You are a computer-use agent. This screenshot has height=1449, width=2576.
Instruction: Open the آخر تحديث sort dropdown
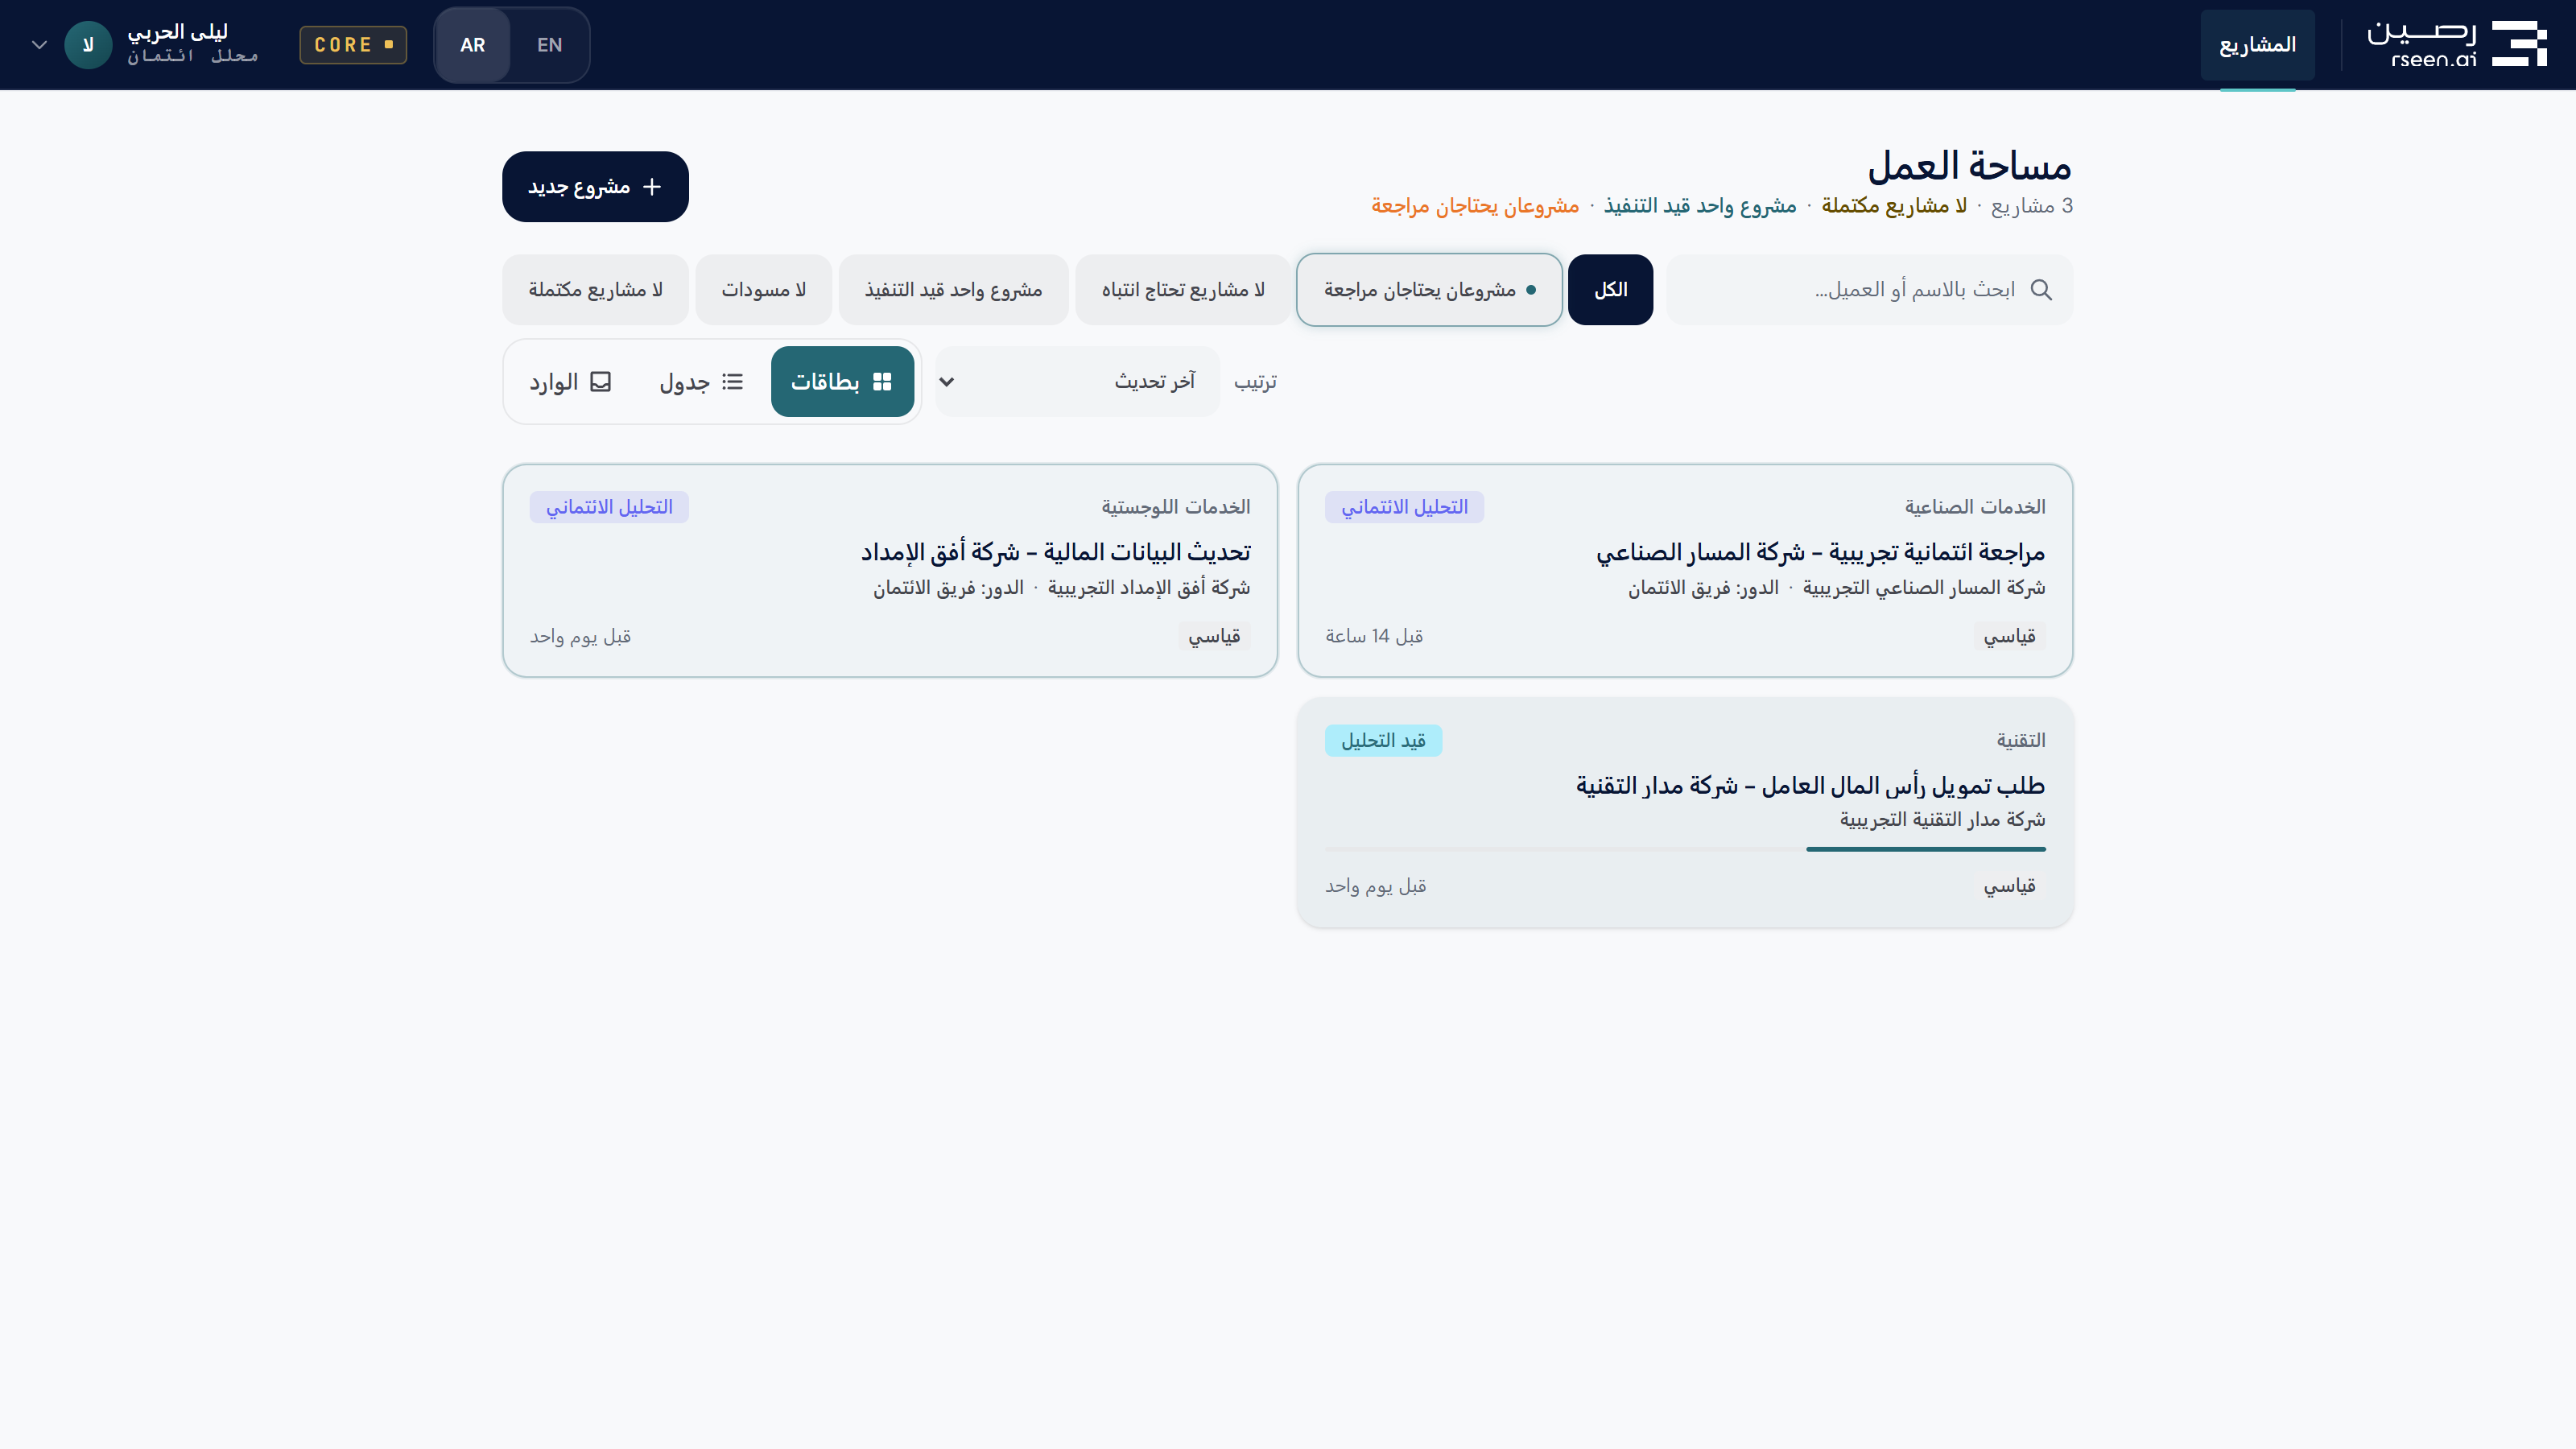[x=1077, y=381]
